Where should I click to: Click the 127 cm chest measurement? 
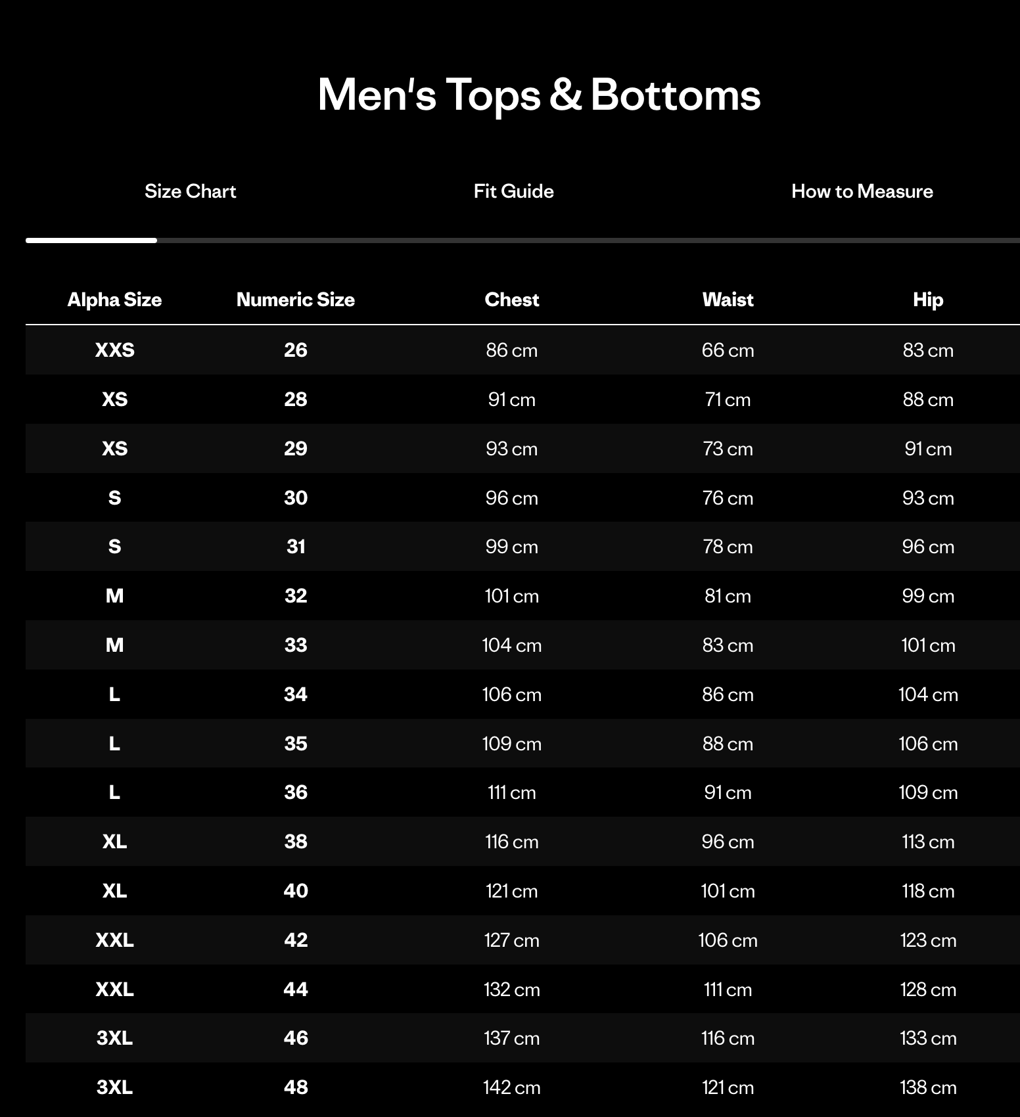point(511,940)
